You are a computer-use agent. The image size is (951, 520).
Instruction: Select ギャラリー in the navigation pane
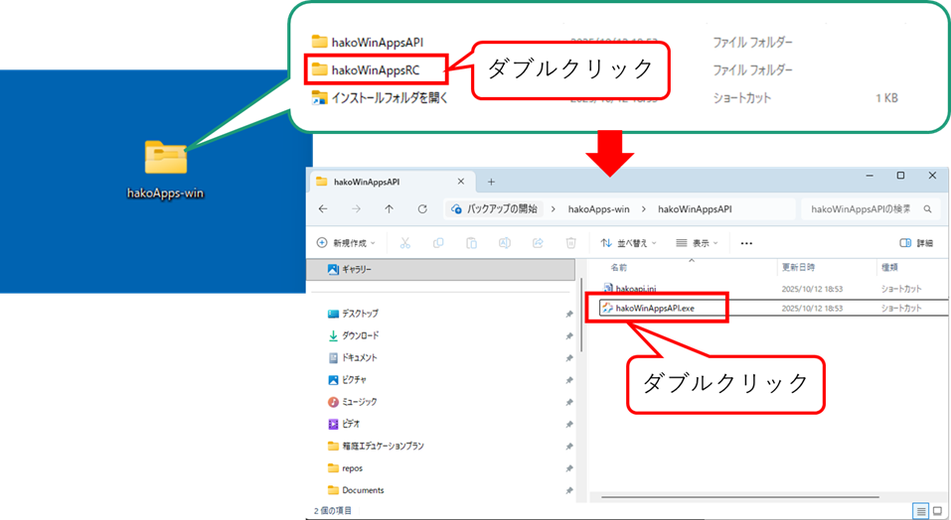[x=440, y=269]
